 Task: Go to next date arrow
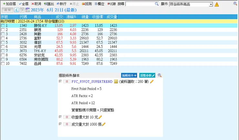(22, 10)
